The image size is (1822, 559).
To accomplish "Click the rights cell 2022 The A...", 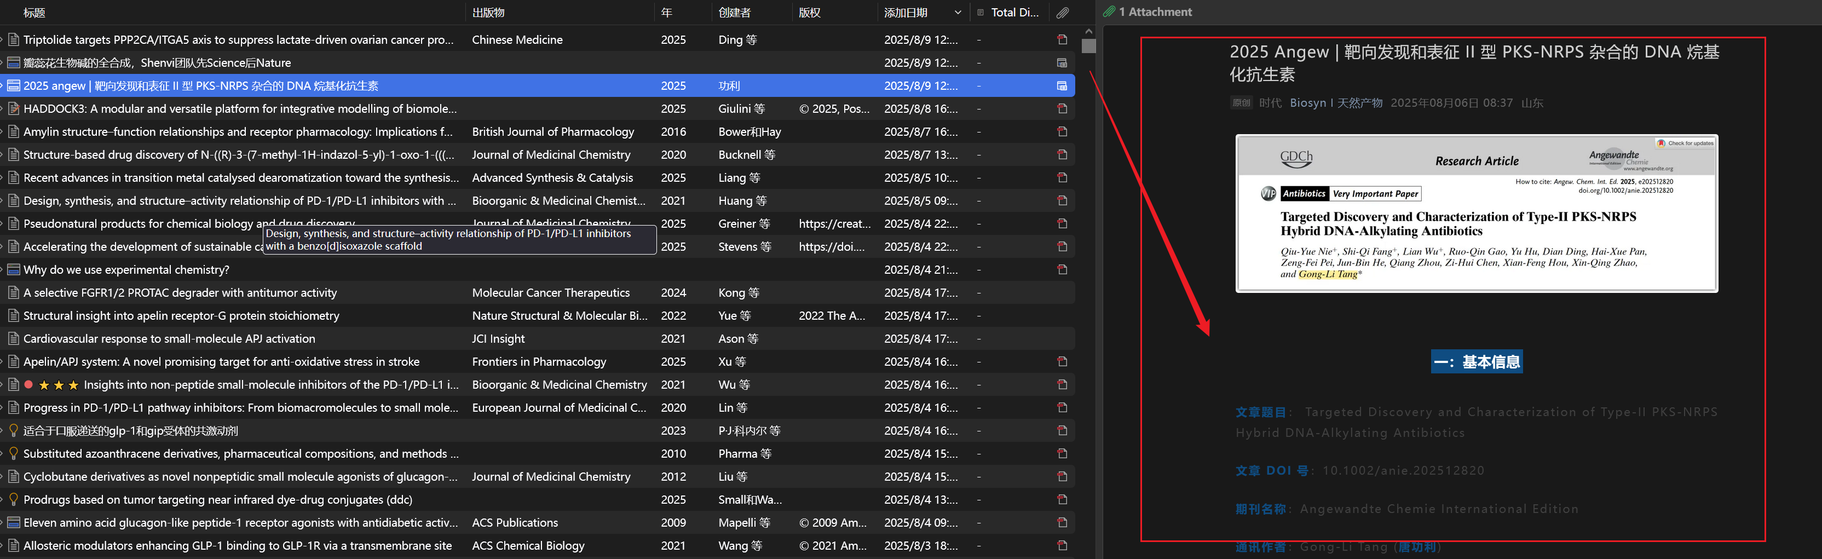I will click(x=832, y=315).
